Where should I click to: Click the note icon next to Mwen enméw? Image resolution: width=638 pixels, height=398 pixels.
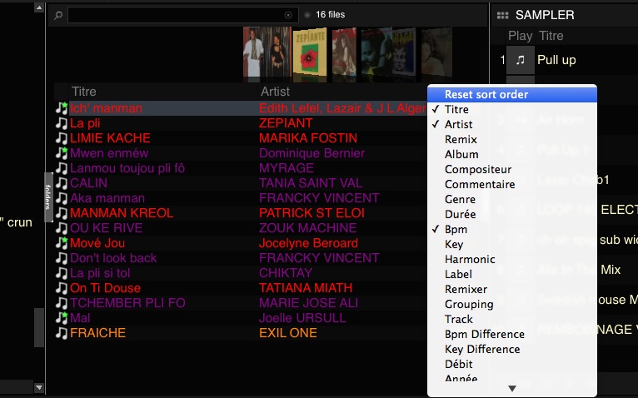pos(62,153)
